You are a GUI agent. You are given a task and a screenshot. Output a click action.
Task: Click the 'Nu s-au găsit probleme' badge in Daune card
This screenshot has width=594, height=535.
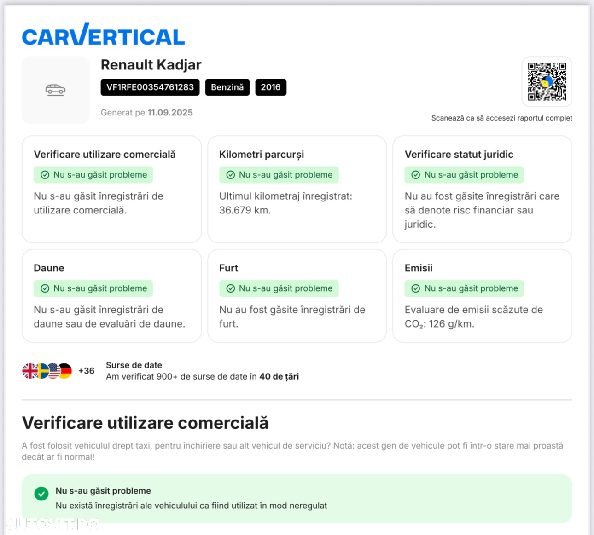tap(93, 288)
